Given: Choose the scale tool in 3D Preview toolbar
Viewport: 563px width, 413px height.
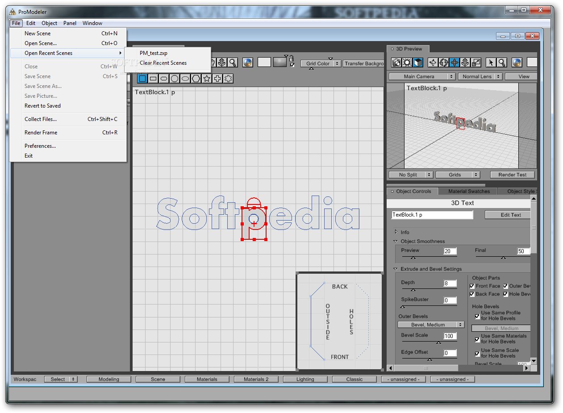Looking at the screenshot, I should 476,63.
